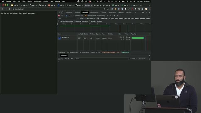
Task: Click the console drawer three-dot handle
Action: click(x=59, y=56)
